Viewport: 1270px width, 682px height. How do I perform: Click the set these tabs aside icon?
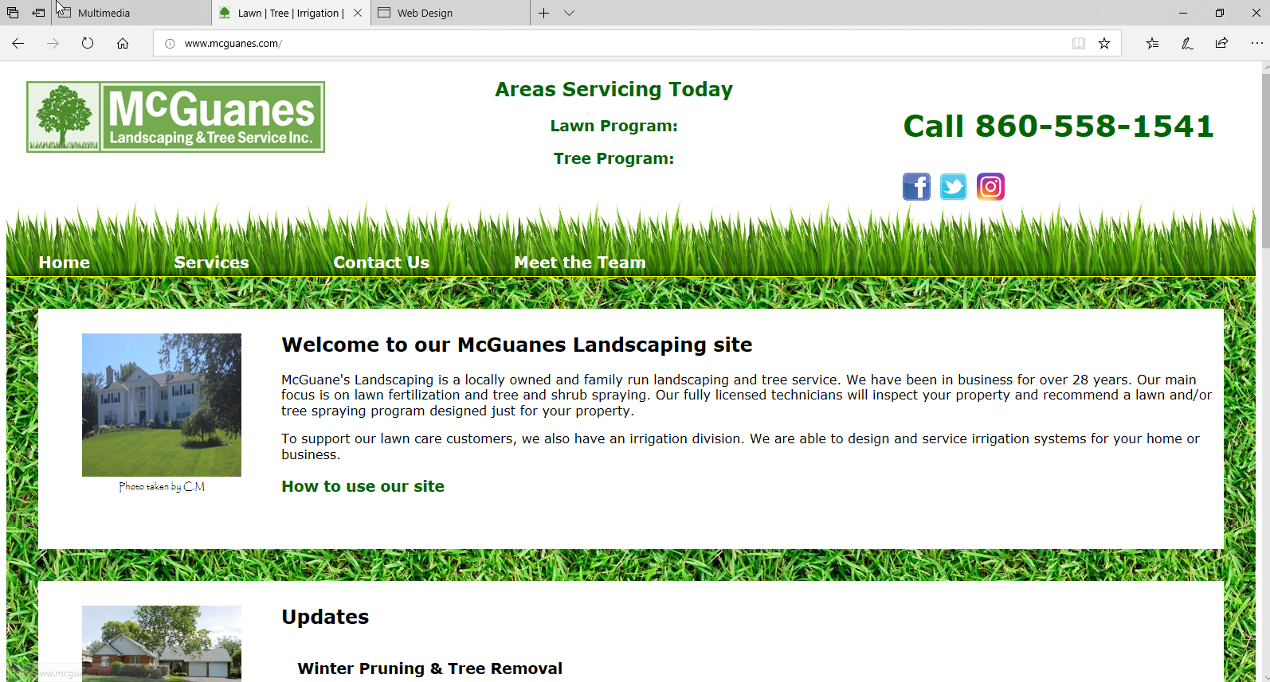click(38, 13)
